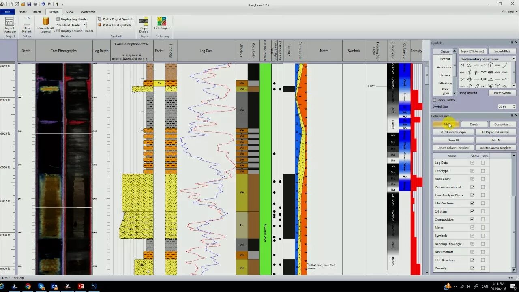Open Outlook from the taskbar
The height and width of the screenshot is (292, 519).
pyautogui.click(x=54, y=286)
